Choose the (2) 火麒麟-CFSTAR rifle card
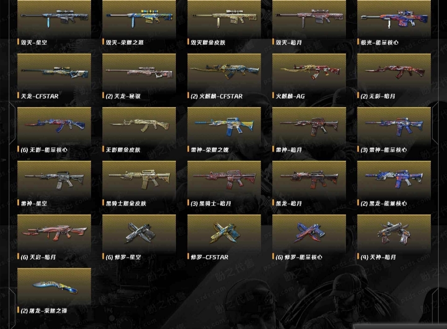The image size is (447, 329). [x=224, y=77]
